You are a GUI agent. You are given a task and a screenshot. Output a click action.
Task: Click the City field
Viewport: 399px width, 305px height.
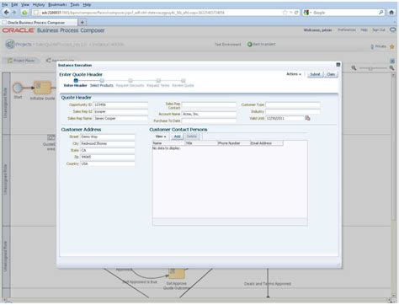pos(108,143)
